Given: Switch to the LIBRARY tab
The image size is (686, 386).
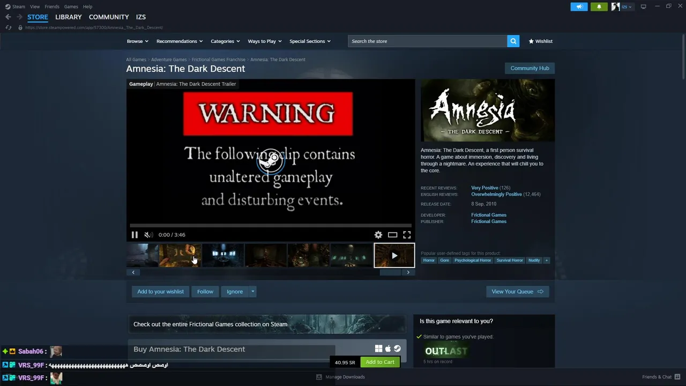Looking at the screenshot, I should pyautogui.click(x=69, y=17).
